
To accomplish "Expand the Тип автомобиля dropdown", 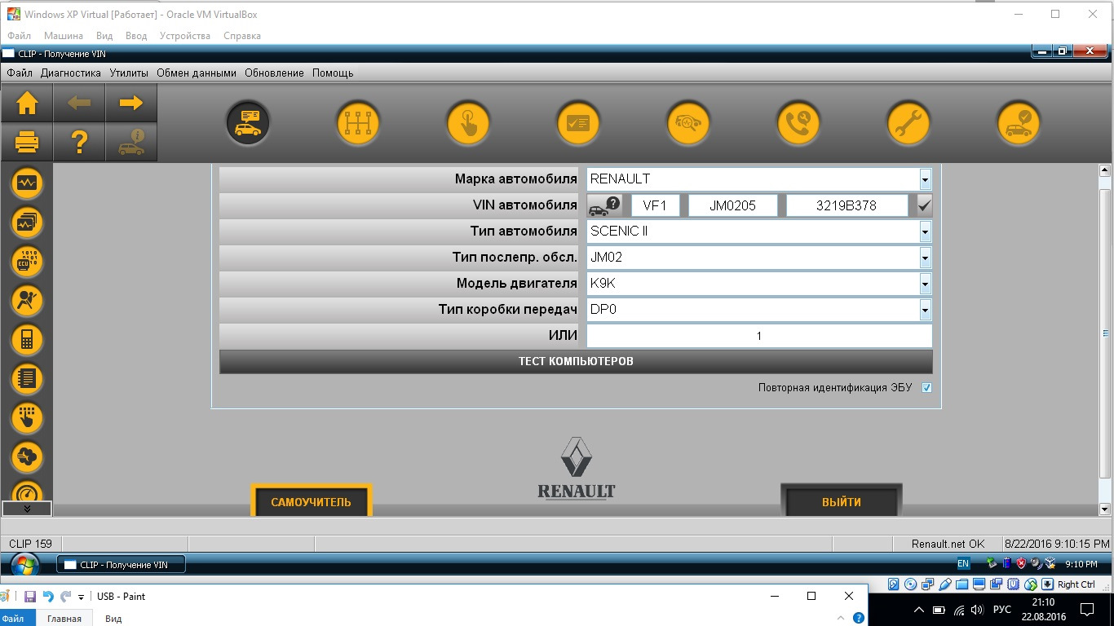I will [x=925, y=231].
